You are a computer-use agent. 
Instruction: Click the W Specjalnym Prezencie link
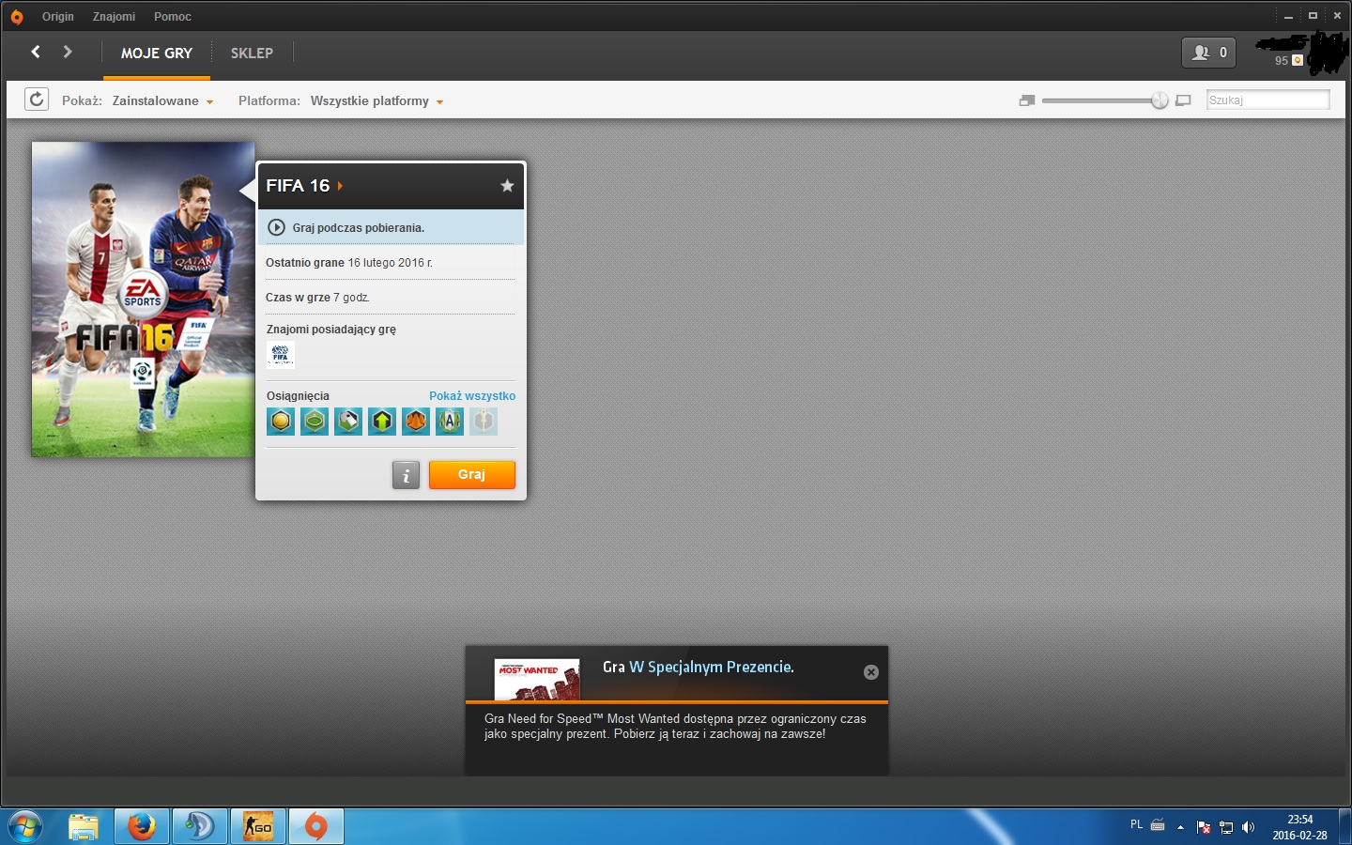click(712, 668)
